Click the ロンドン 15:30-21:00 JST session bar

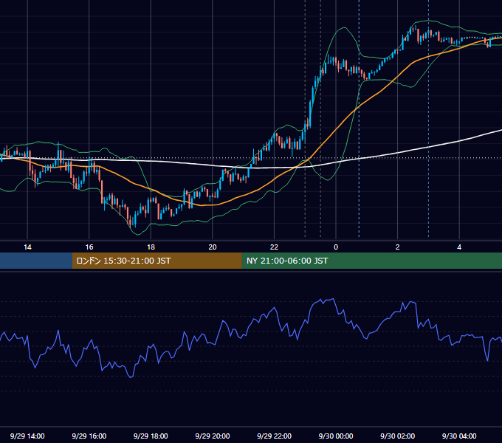[157, 261]
